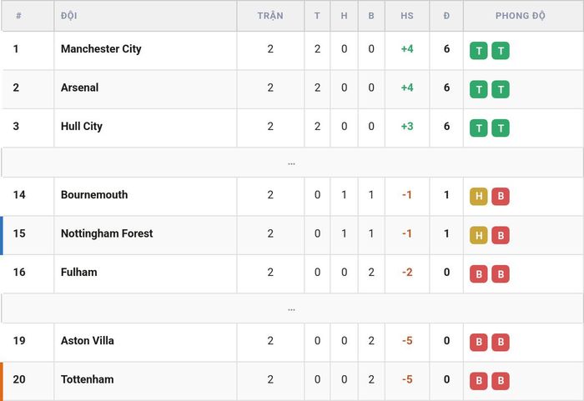Click the PHONG ĐỘ form column header
Screen dimensions: 584x401
pos(521,16)
